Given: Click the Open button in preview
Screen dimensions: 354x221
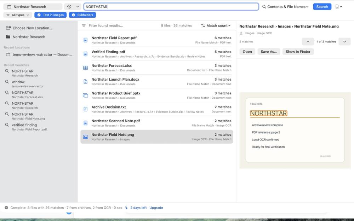Looking at the screenshot, I should click(x=247, y=52).
